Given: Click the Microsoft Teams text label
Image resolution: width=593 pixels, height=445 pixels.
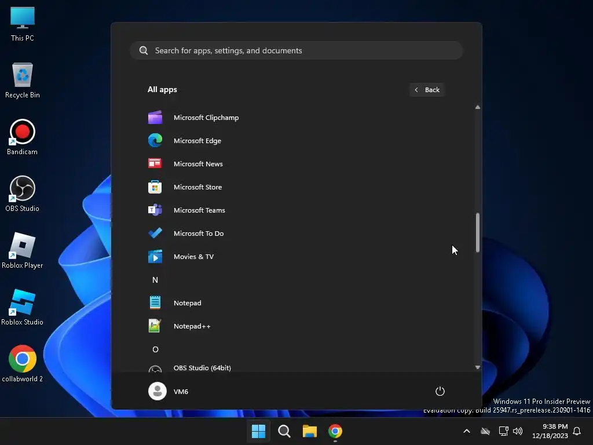Looking at the screenshot, I should pyautogui.click(x=199, y=210).
